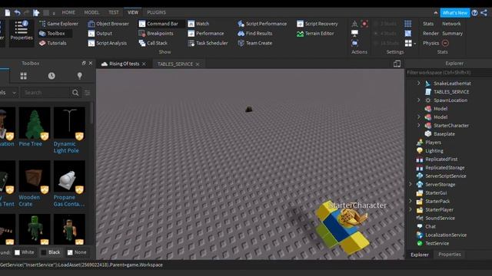Open the Toolbox category dropdown
Viewport: 492px width, 276px height.
(x=8, y=93)
